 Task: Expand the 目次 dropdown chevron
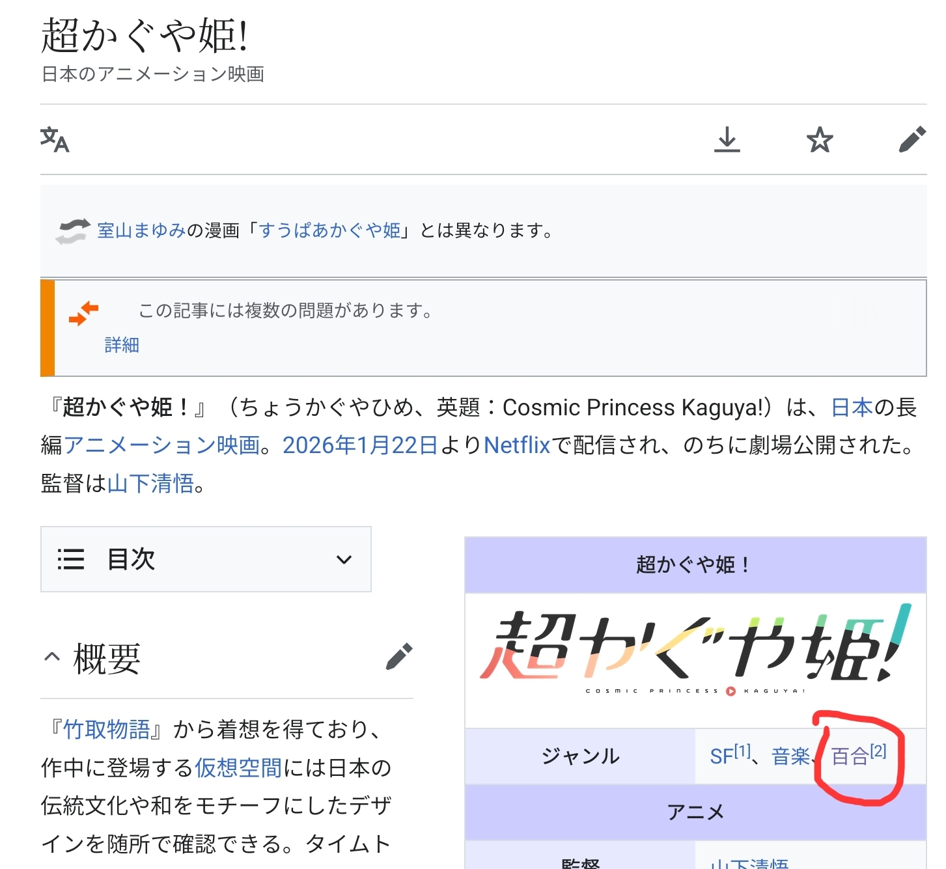click(x=344, y=559)
